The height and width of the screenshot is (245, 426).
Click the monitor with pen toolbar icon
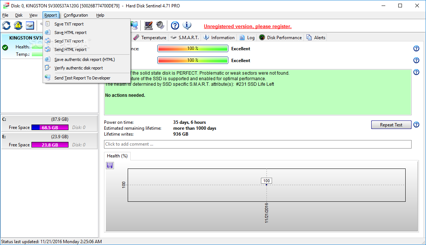tap(148, 25)
